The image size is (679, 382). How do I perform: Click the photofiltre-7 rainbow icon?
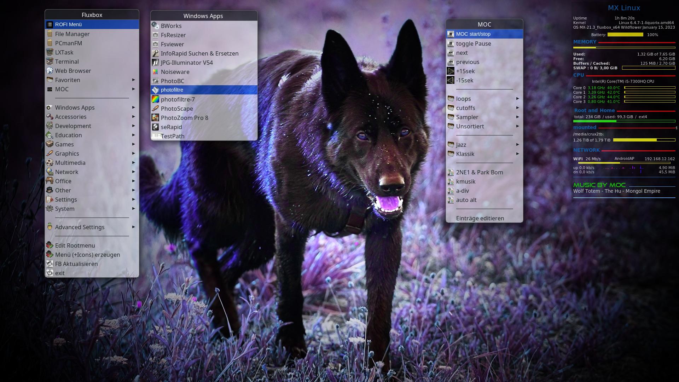tap(155, 99)
